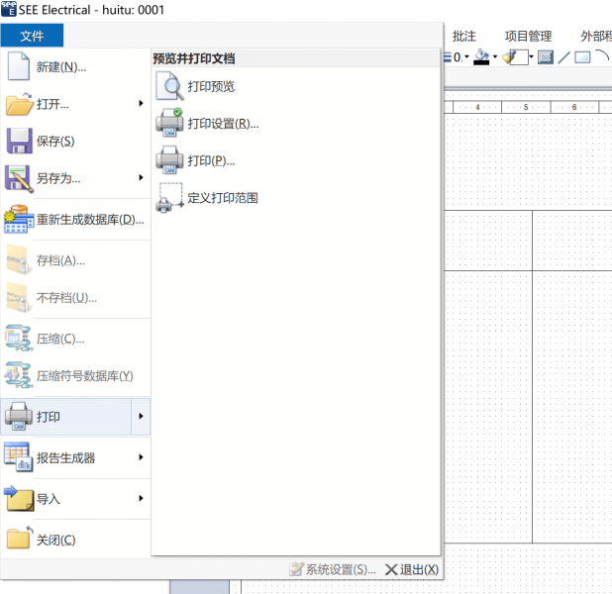This screenshot has height=594, width=612.
Task: Click the 压缩符号数据库(Y) icon
Action: [19, 375]
